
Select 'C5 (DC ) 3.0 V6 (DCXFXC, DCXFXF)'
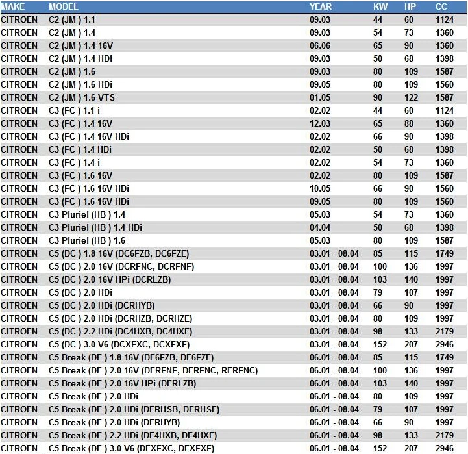[x=119, y=344]
